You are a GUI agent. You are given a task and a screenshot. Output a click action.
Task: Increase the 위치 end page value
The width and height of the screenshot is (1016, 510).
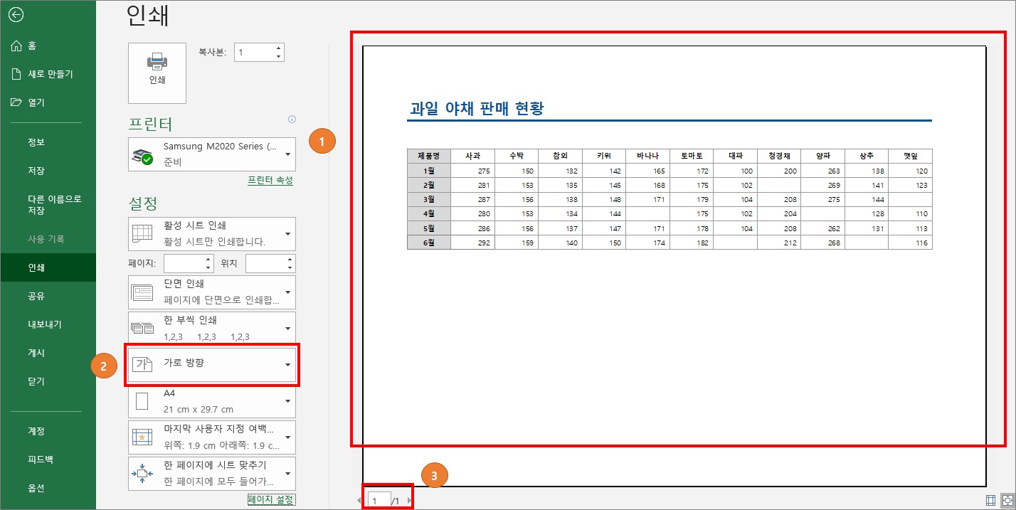pos(290,260)
